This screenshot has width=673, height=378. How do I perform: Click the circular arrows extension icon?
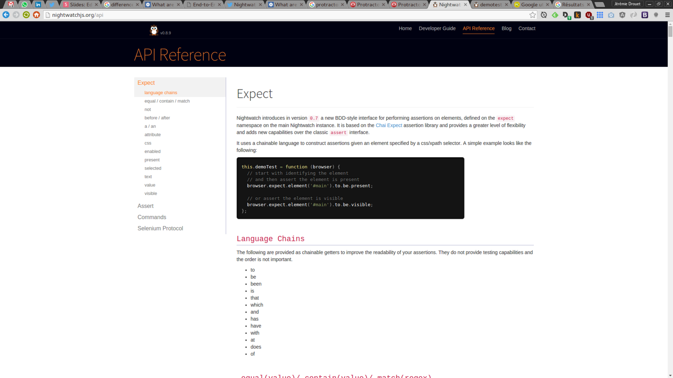coord(544,15)
